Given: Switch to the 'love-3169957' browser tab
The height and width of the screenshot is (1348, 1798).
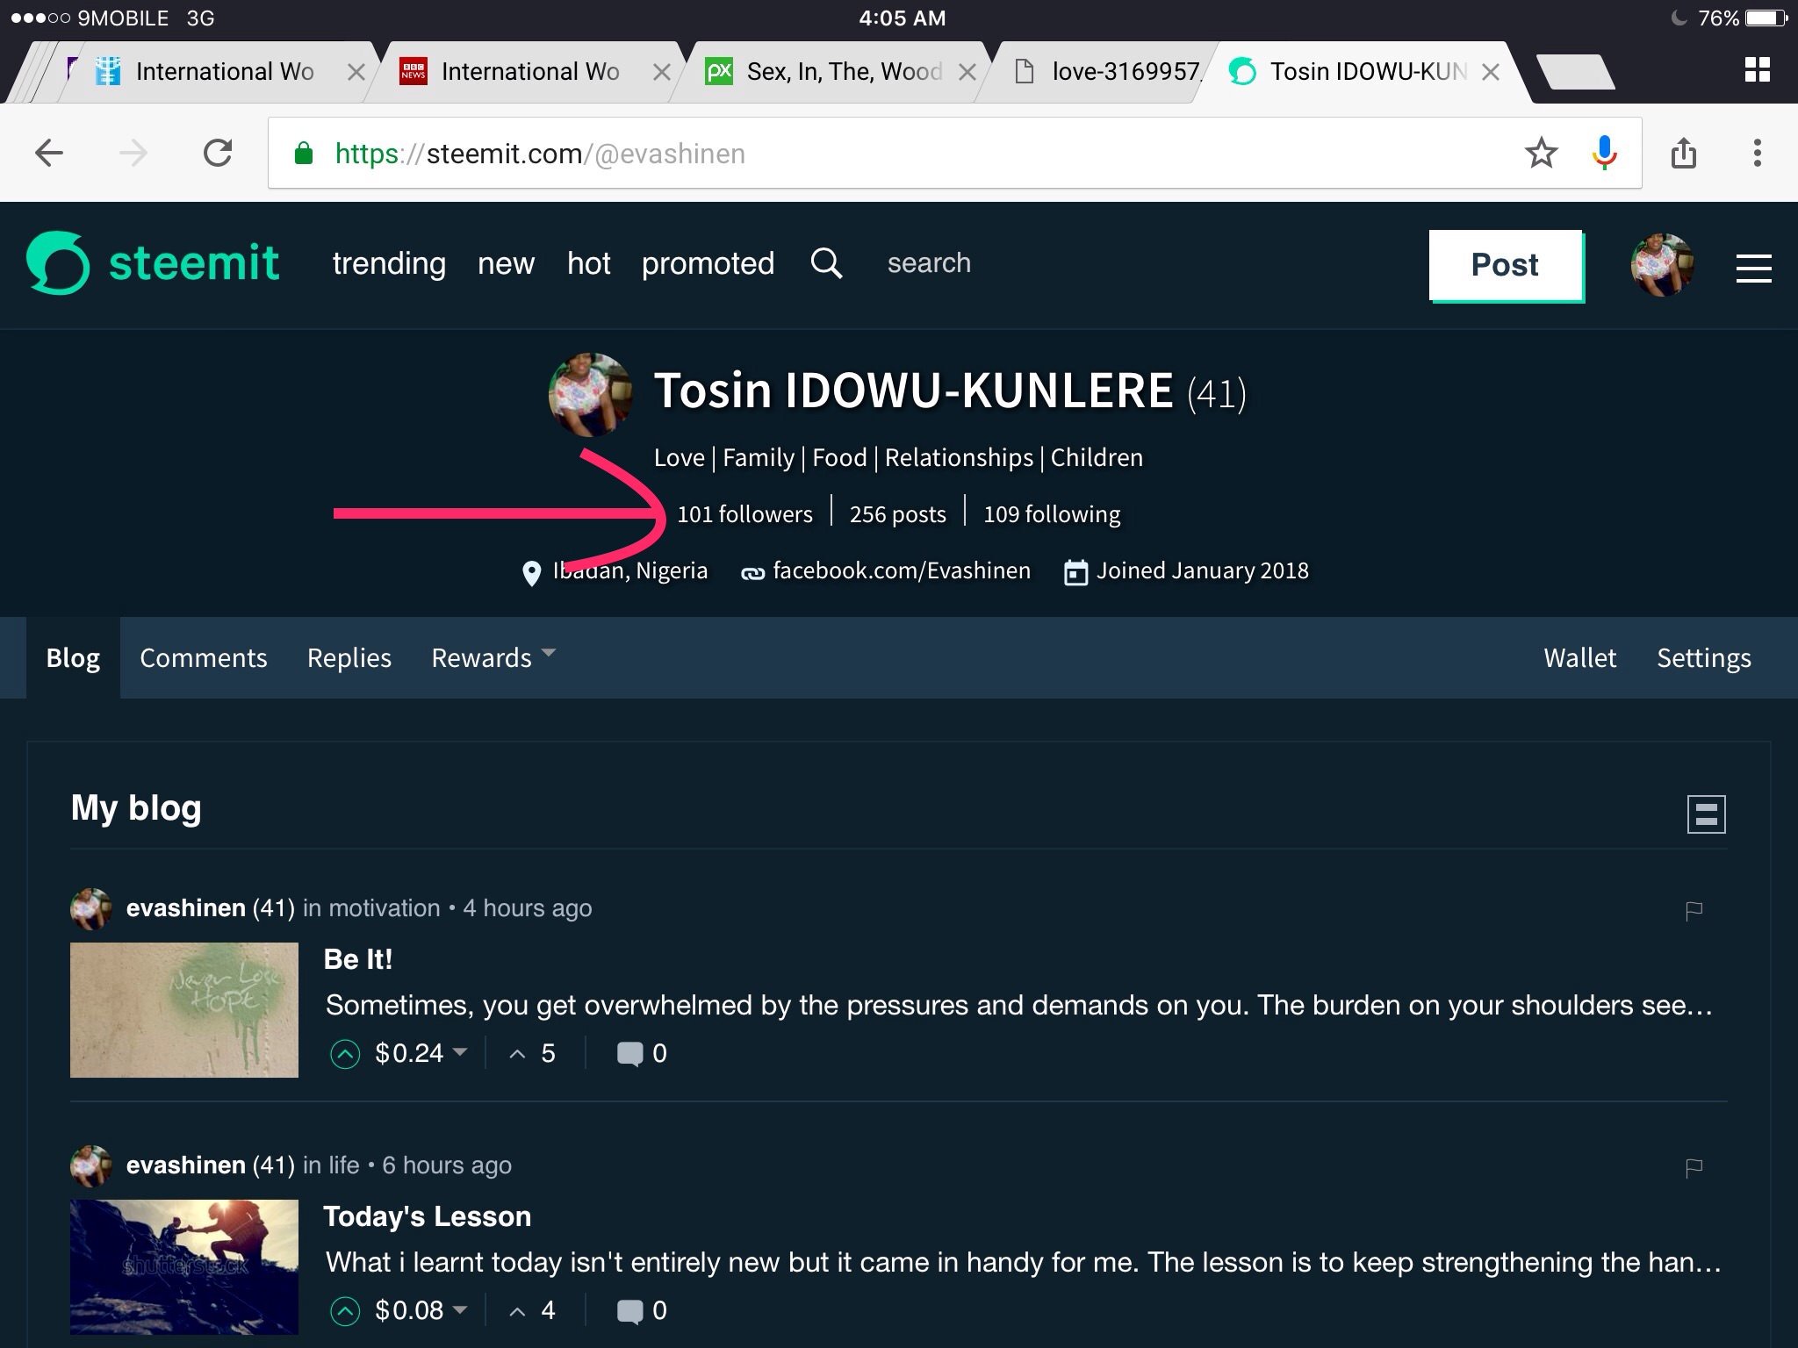Looking at the screenshot, I should [x=1108, y=72].
